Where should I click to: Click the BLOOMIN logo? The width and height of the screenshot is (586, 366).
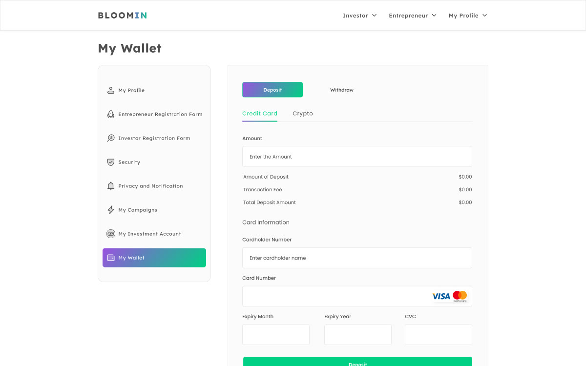(x=122, y=16)
